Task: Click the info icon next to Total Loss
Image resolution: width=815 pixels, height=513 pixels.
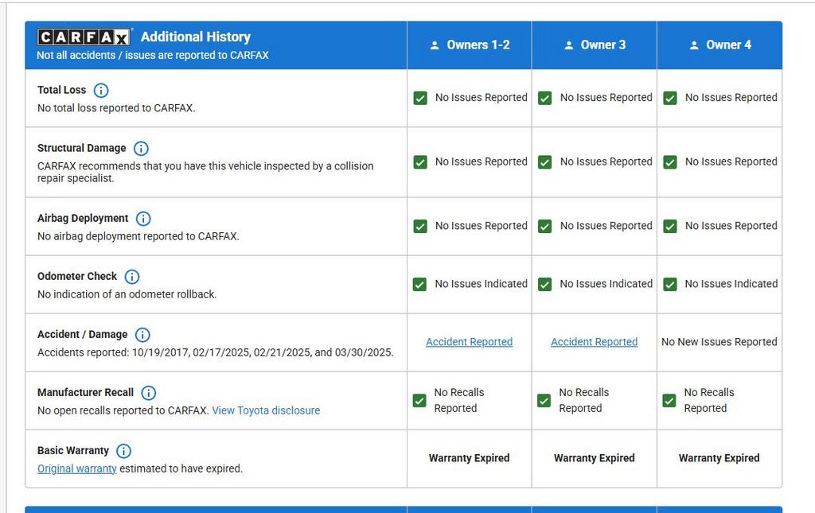Action: coord(101,91)
